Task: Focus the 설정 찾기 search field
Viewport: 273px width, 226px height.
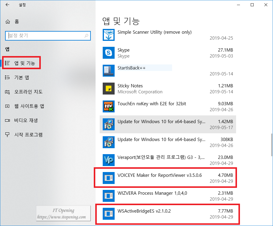Action: 48,36
